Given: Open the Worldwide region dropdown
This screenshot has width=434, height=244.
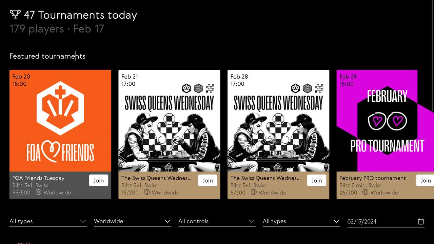Looking at the screenshot, I should pyautogui.click(x=132, y=221).
